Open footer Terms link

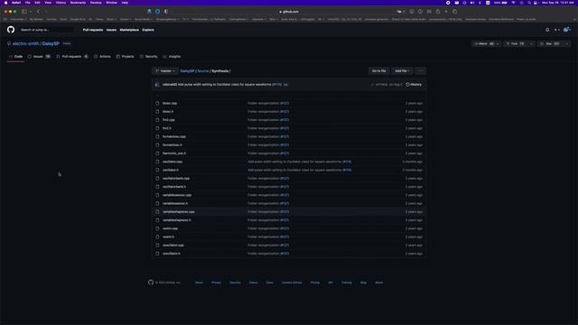(199, 283)
